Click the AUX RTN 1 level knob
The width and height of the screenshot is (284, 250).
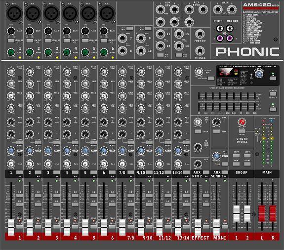point(198,122)
